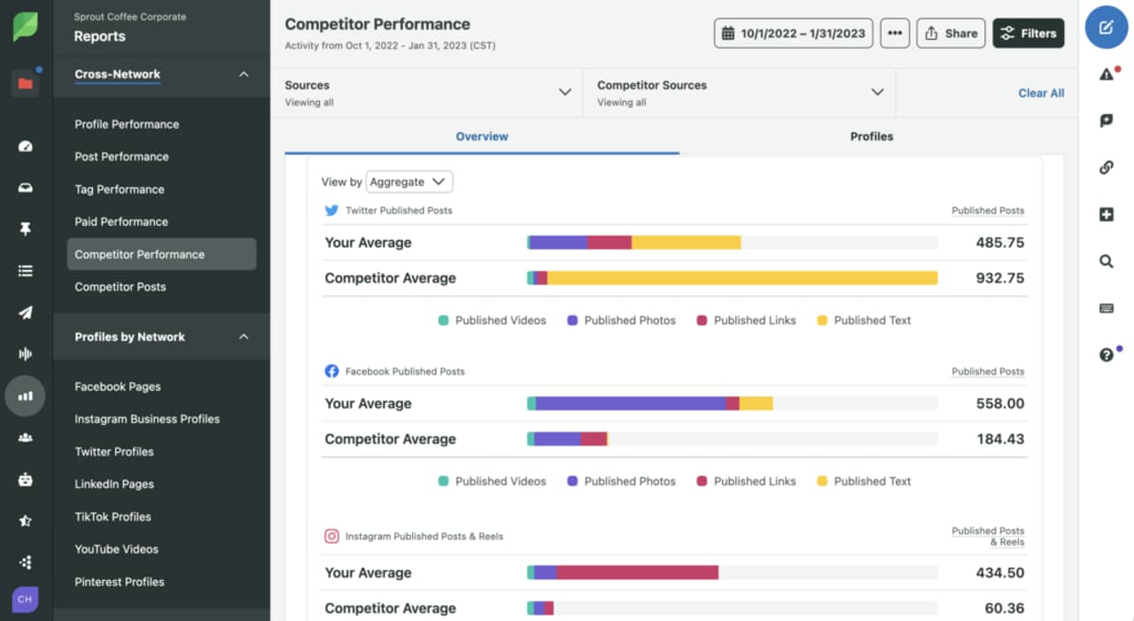Toggle Published Text legend under Facebook chart

(x=863, y=482)
